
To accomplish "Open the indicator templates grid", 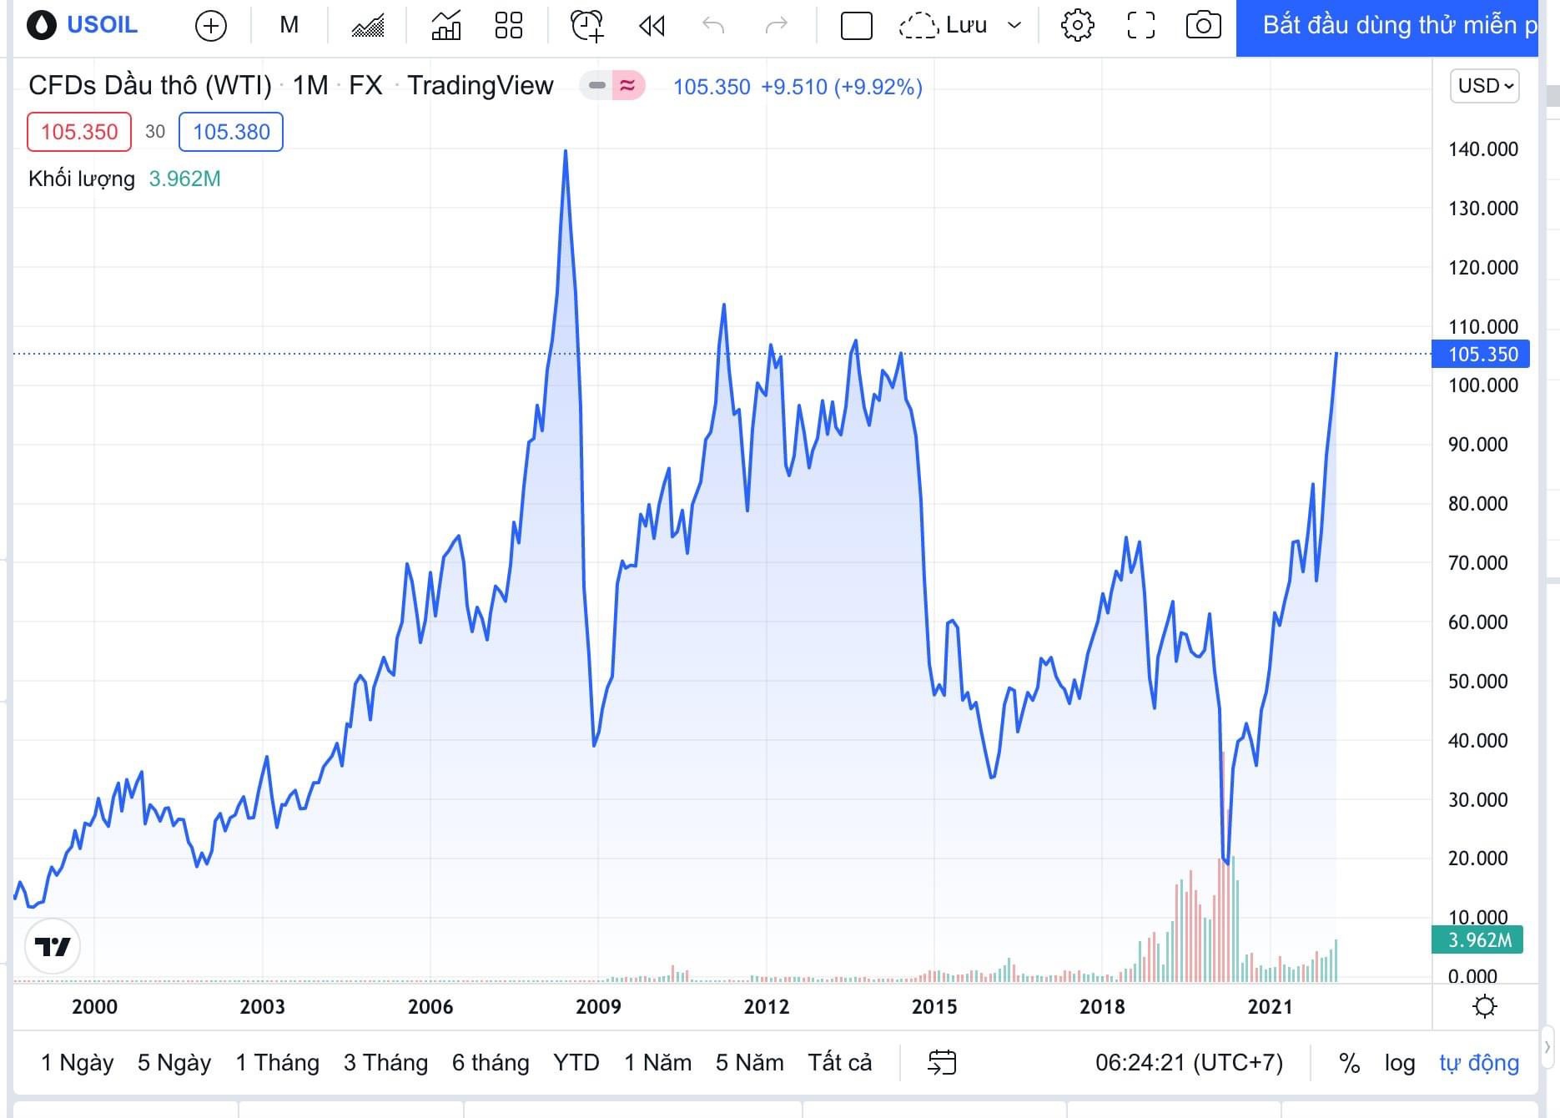I will (x=509, y=26).
